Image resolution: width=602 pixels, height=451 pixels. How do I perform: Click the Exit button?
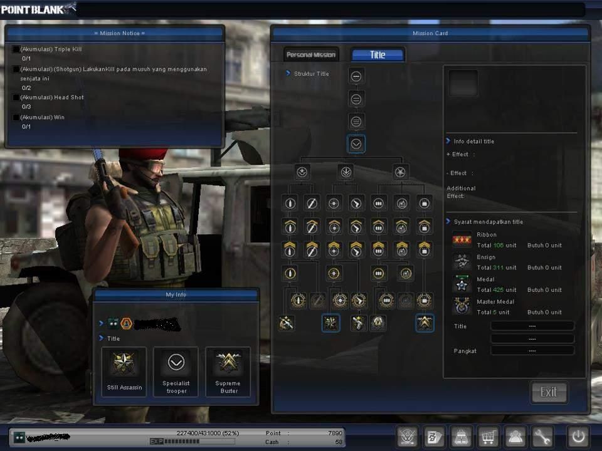coord(549,392)
